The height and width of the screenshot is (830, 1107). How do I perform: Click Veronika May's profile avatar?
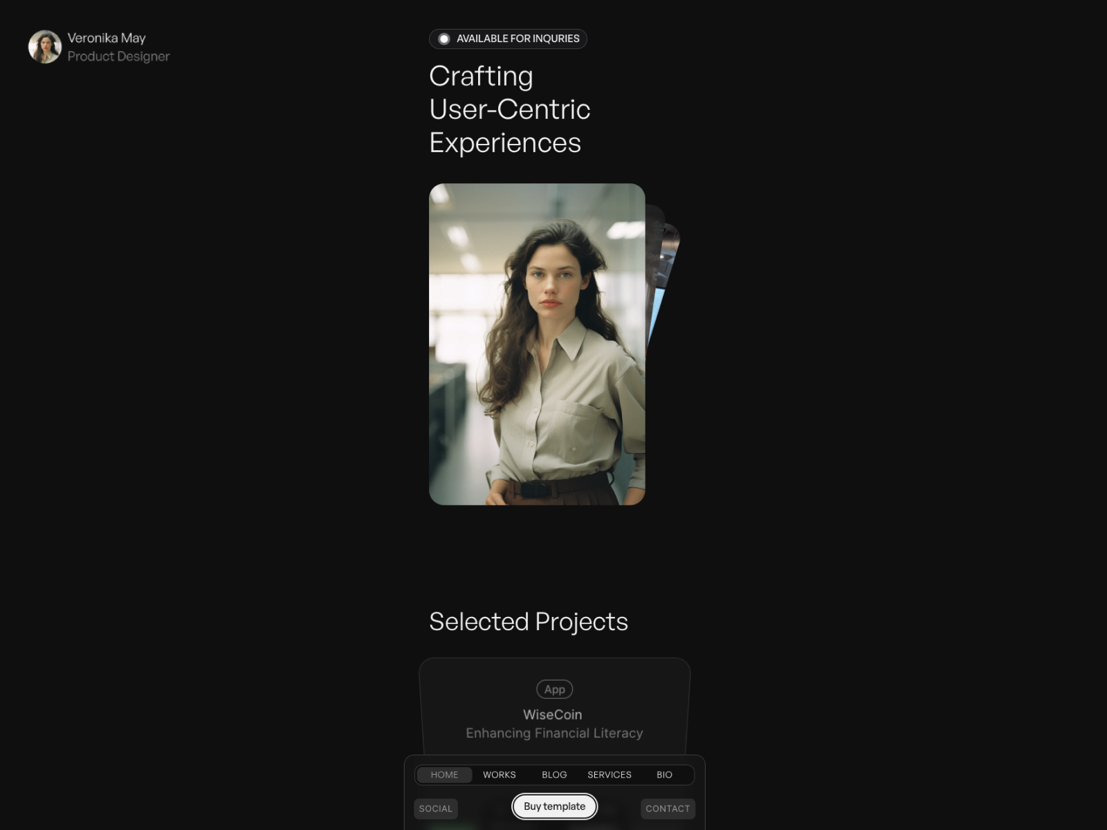point(45,47)
